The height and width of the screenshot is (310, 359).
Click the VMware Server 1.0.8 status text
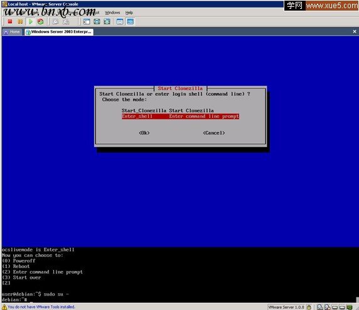coord(286,307)
